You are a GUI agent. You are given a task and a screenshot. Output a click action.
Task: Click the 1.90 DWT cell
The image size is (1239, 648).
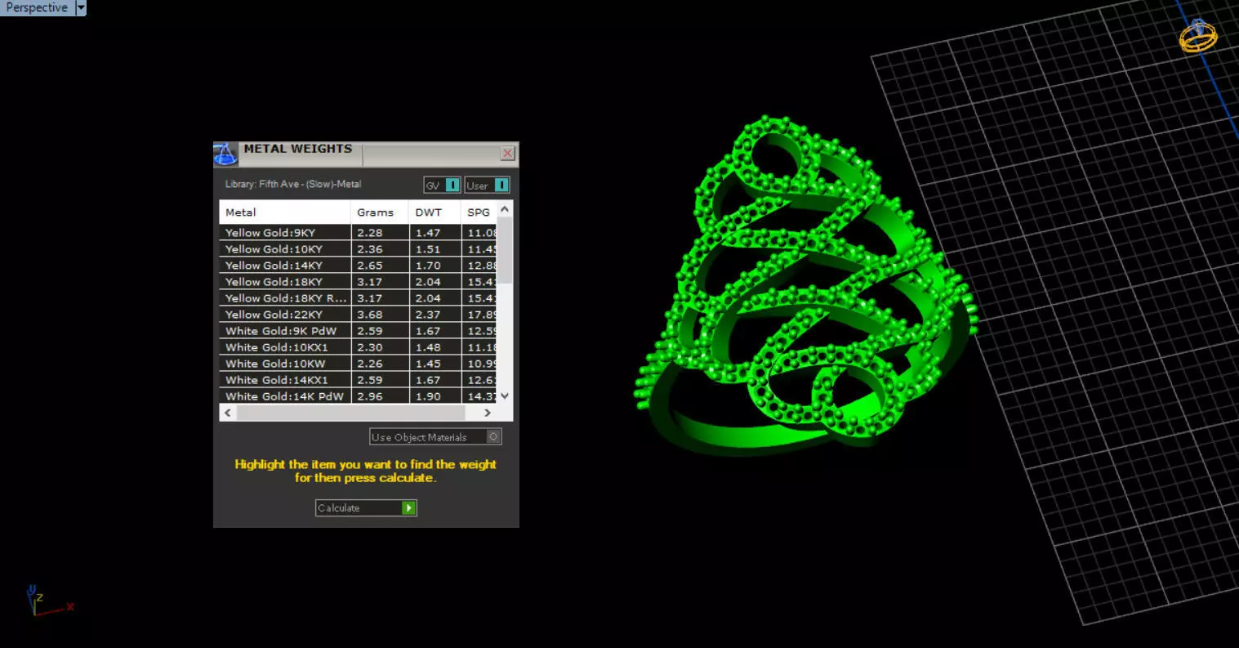pyautogui.click(x=435, y=396)
